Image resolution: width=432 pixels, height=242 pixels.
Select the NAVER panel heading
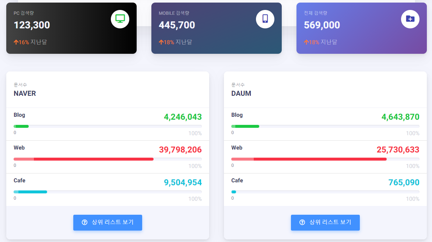tap(24, 93)
